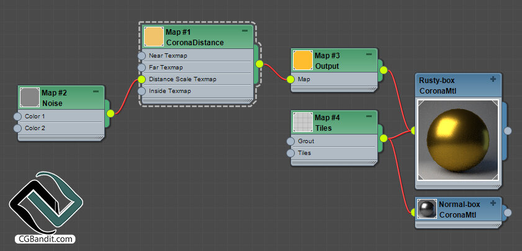Open the Rusty-box gold sphere preview

coord(458,140)
